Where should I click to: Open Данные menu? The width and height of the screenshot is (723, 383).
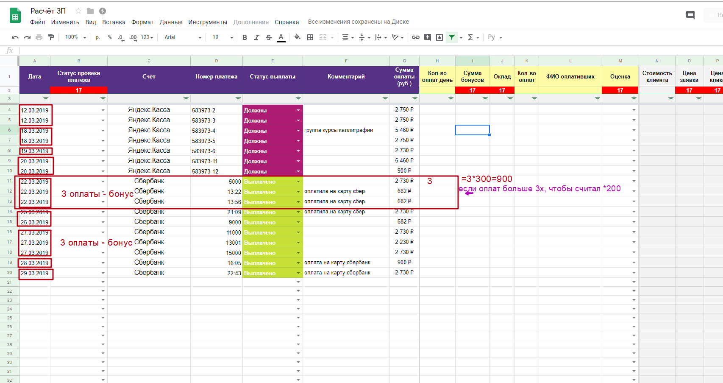[171, 22]
